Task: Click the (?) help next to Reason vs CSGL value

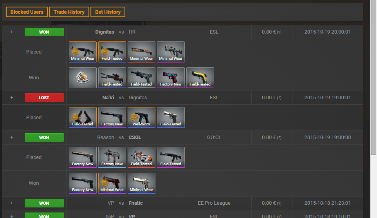Action: (279, 138)
